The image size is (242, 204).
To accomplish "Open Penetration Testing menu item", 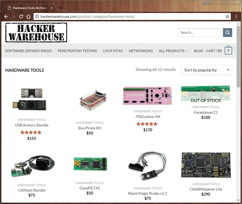I will (x=77, y=51).
